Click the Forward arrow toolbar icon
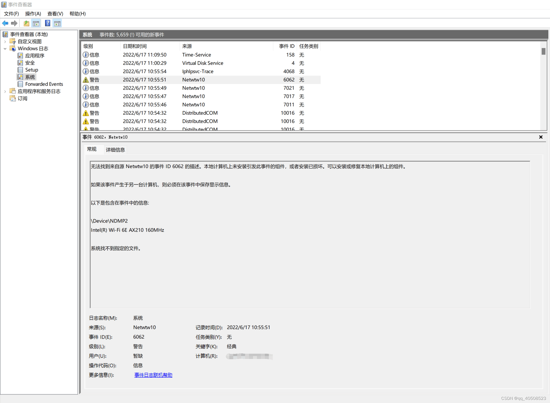 (x=14, y=23)
